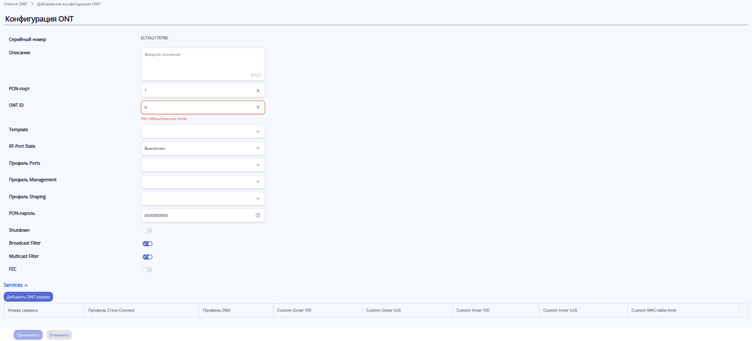
Task: Click the Отменить button
Action: pyautogui.click(x=59, y=335)
